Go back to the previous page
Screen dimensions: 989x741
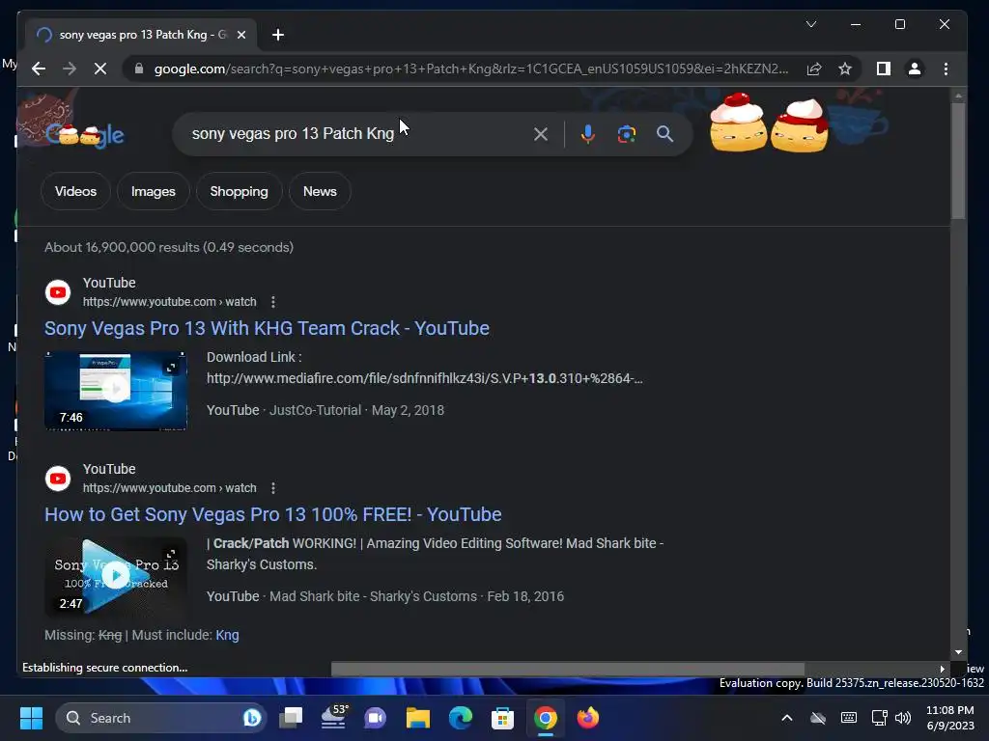[39, 69]
